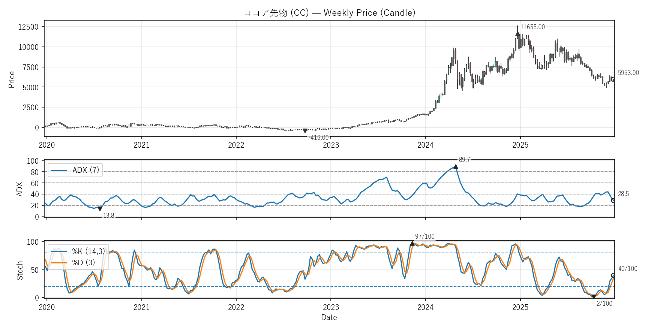The height and width of the screenshot is (329, 648).
Task: Click the 28.5 ADX value label
Action: 623,194
